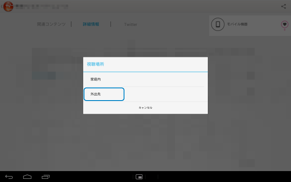This screenshot has height=182, width=291.
Task: Tap the back chevron beside the app logo
Action: pos(2,7)
